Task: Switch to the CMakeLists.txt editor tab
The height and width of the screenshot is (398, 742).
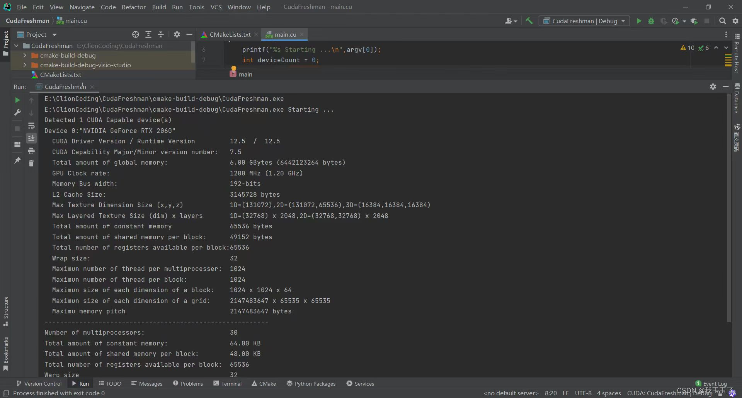Action: coord(230,34)
